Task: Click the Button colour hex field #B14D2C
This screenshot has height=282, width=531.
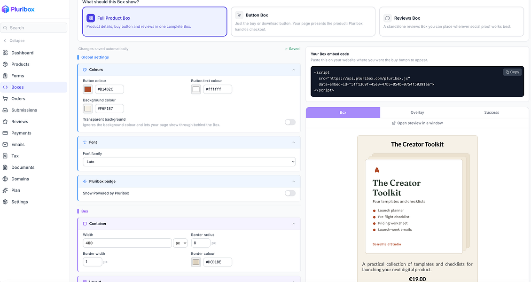Action: [x=109, y=89]
